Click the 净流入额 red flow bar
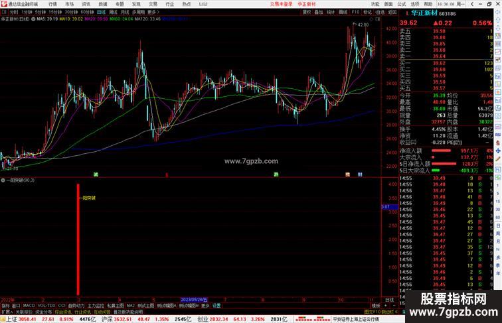 [x=441, y=151]
